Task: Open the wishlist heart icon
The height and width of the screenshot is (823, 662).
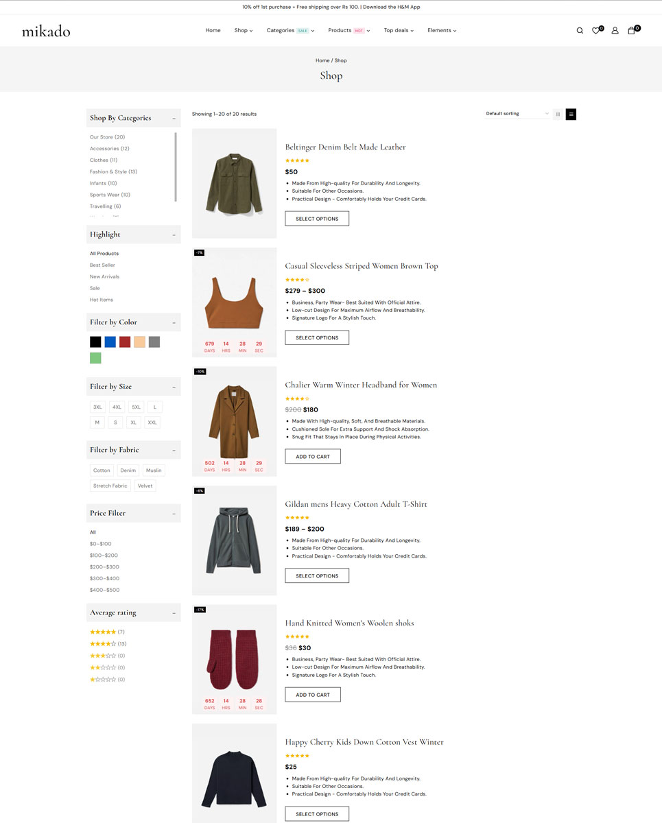Action: tap(596, 30)
